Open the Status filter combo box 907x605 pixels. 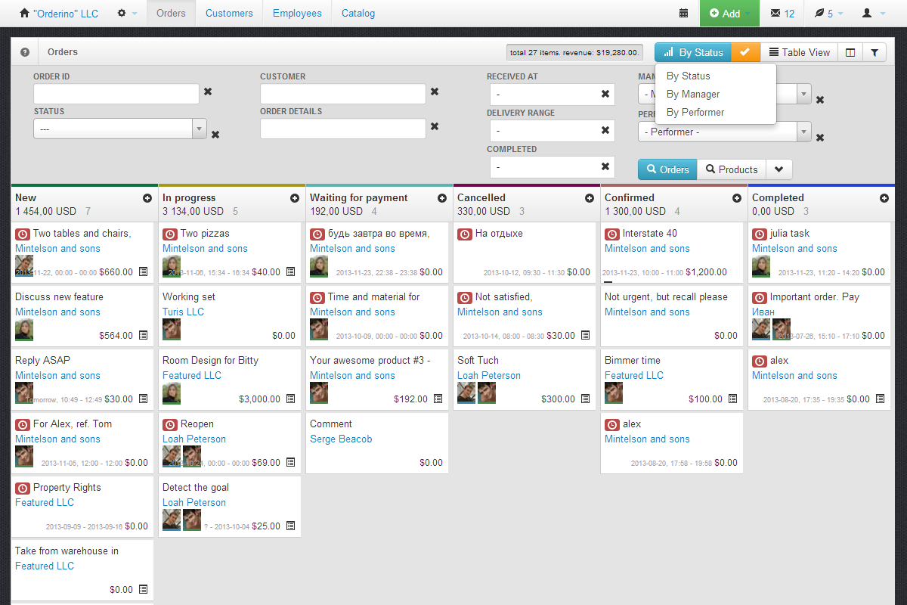(120, 129)
